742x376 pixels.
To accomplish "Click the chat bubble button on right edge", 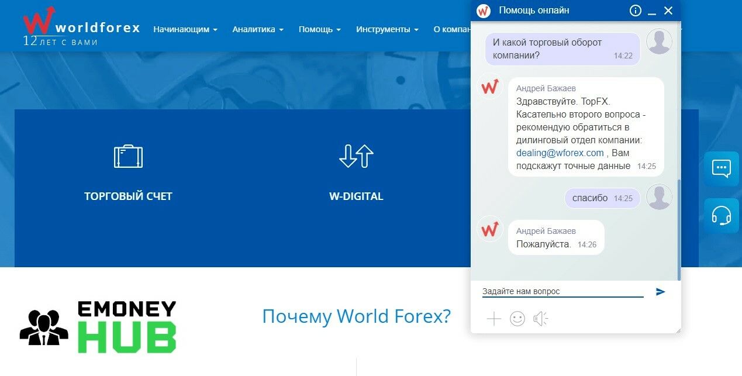I will point(722,169).
